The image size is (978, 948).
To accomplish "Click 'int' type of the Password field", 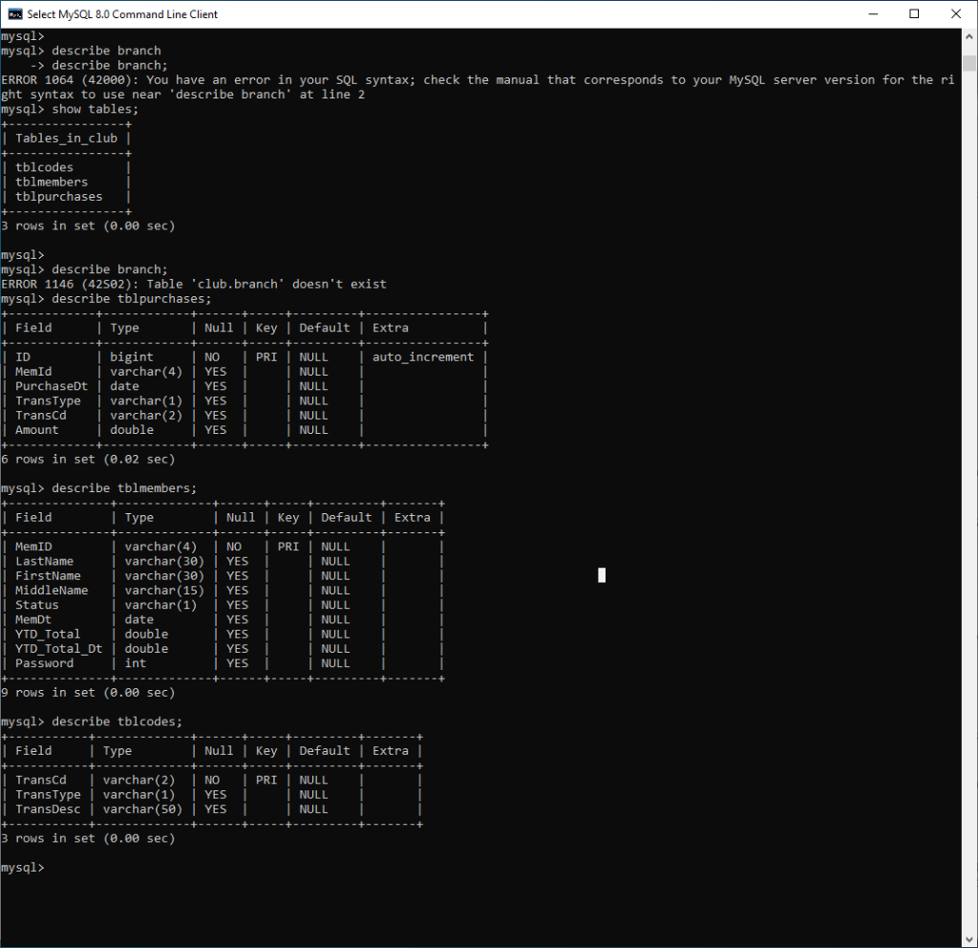I will point(136,663).
